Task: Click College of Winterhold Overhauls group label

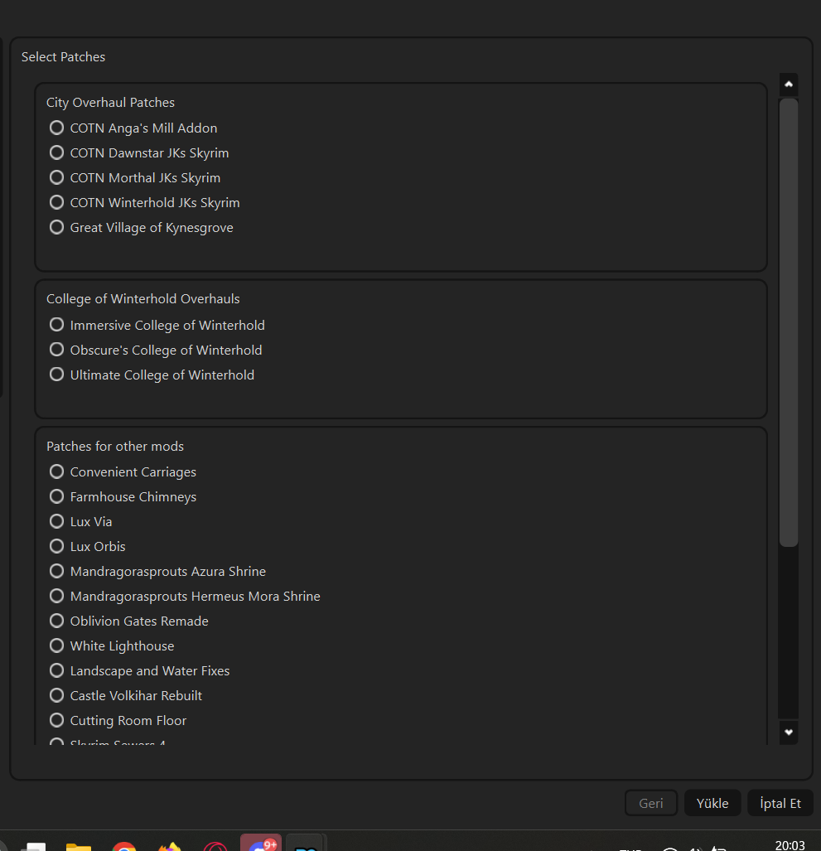Action: [143, 299]
